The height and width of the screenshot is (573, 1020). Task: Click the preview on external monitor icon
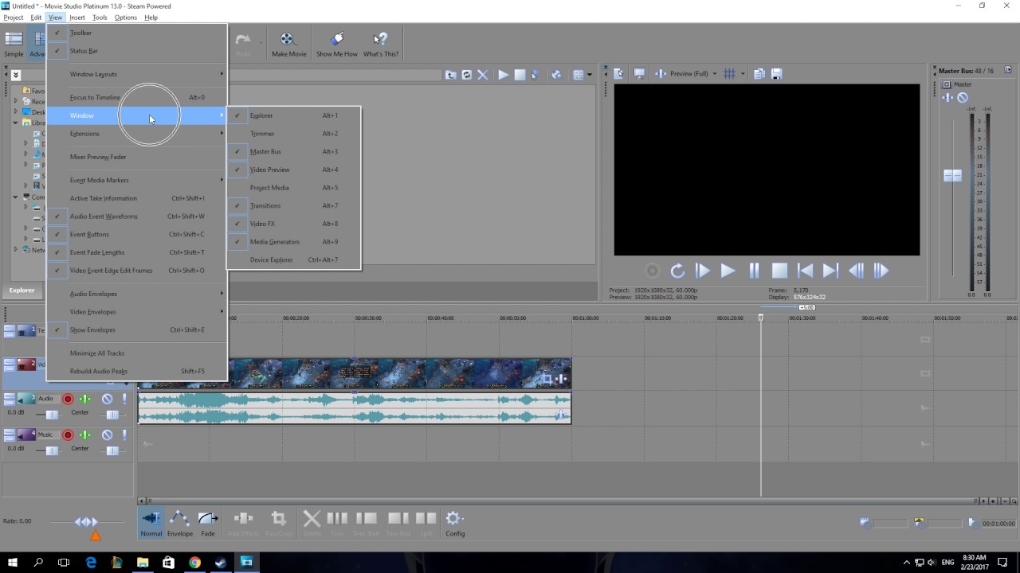pos(639,74)
